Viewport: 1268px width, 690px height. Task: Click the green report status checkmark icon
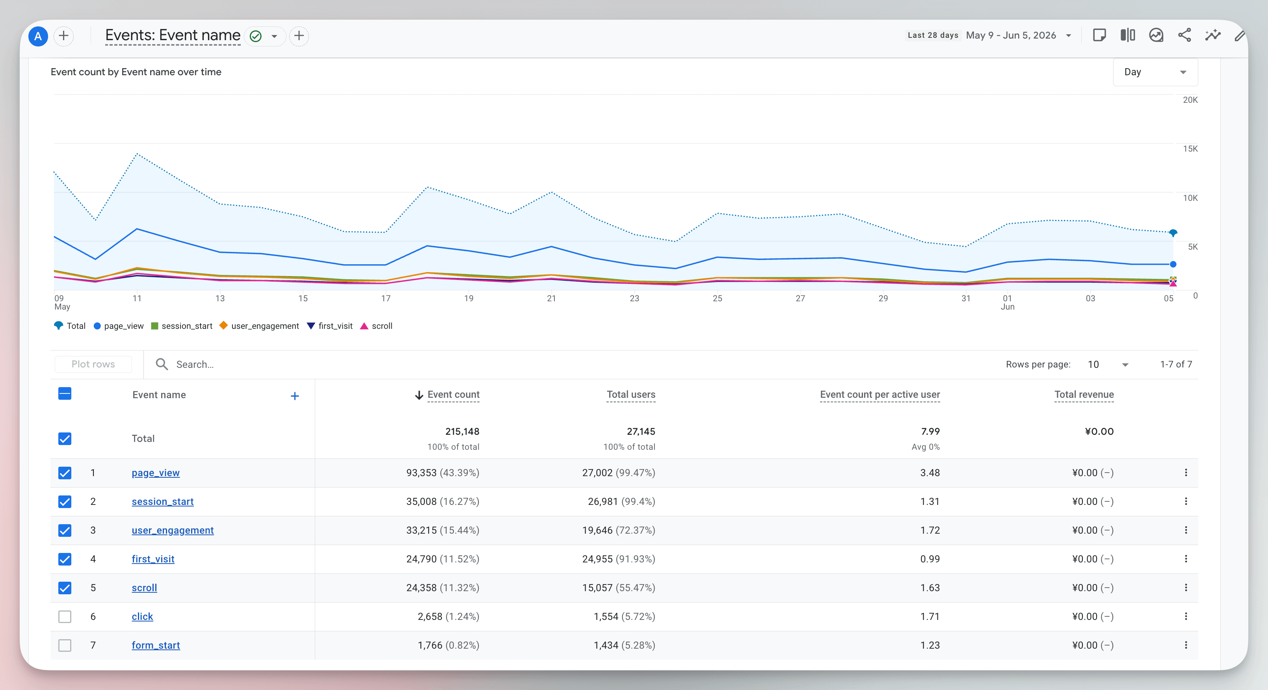coord(255,36)
